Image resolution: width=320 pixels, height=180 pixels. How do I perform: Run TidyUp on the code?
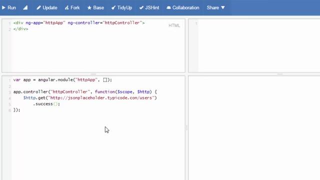121,8
